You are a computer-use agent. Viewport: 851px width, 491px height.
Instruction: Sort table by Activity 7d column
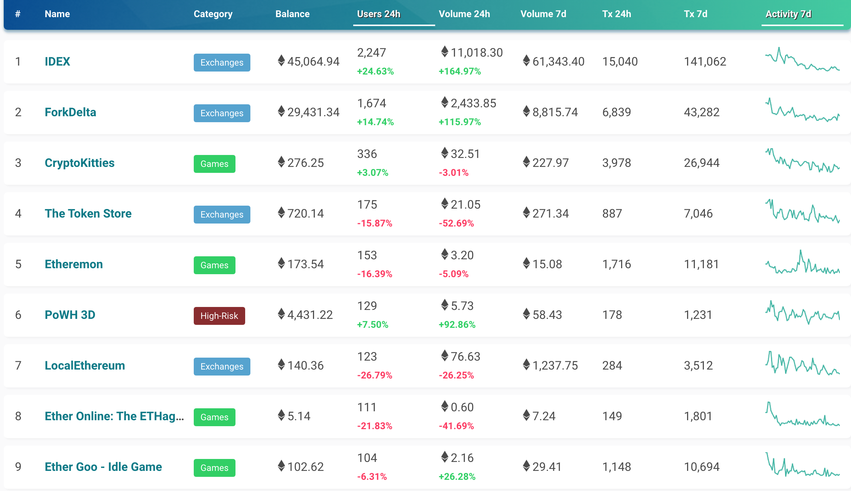788,14
